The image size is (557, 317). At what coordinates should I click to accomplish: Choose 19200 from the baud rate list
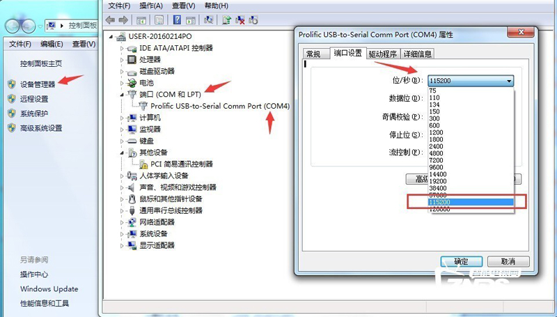point(471,181)
